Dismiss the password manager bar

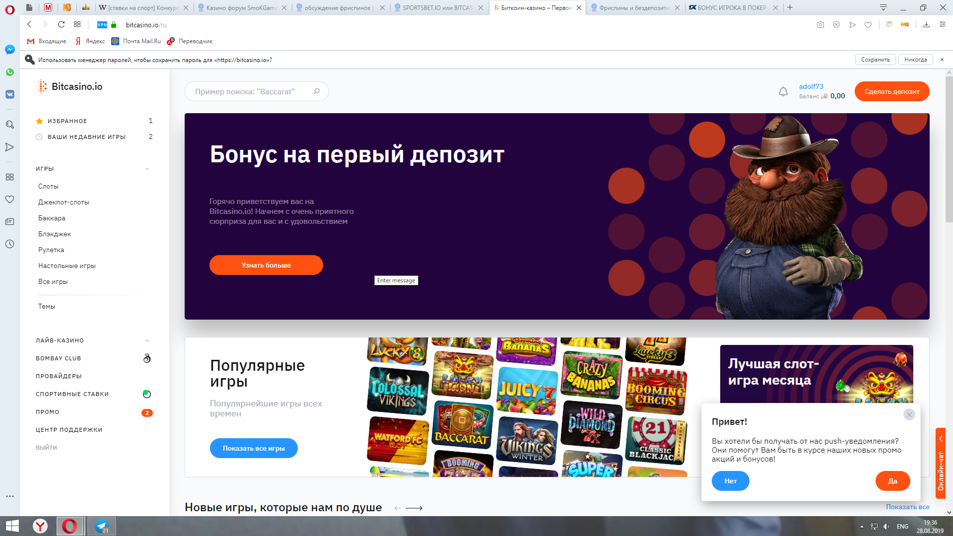(x=942, y=60)
